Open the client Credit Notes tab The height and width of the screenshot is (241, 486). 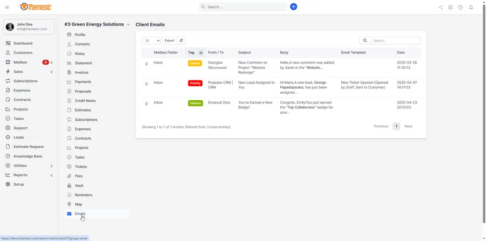(85, 101)
